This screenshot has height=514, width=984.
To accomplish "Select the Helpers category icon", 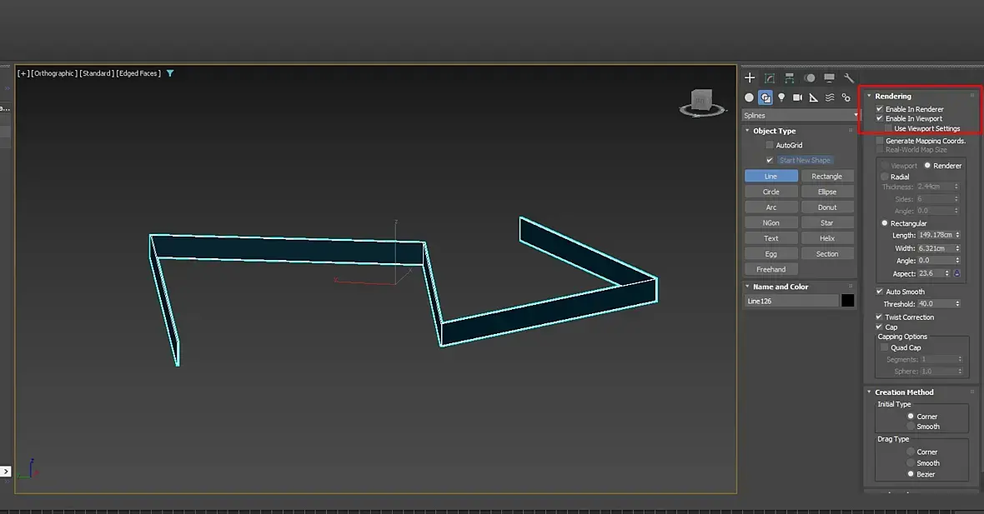I will click(x=813, y=97).
